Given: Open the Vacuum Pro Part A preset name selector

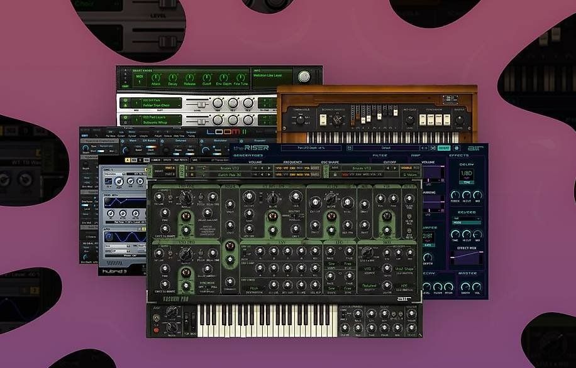Looking at the screenshot, I should (x=231, y=168).
